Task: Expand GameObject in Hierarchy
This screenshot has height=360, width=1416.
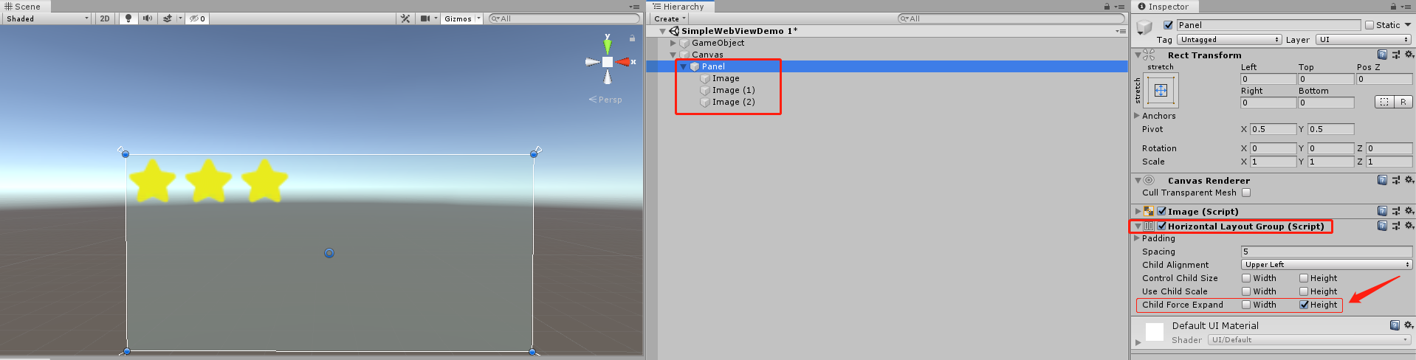Action: (x=673, y=43)
